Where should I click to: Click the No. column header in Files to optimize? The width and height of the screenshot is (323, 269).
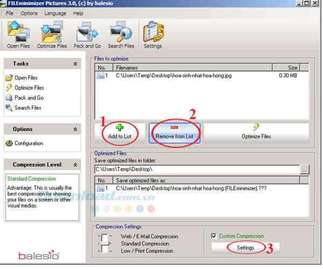(104, 67)
